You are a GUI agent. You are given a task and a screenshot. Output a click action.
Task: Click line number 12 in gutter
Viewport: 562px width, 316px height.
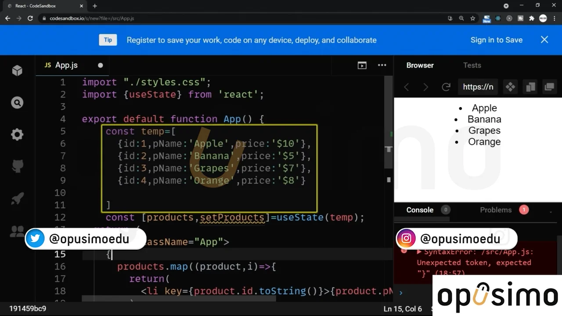60,218
